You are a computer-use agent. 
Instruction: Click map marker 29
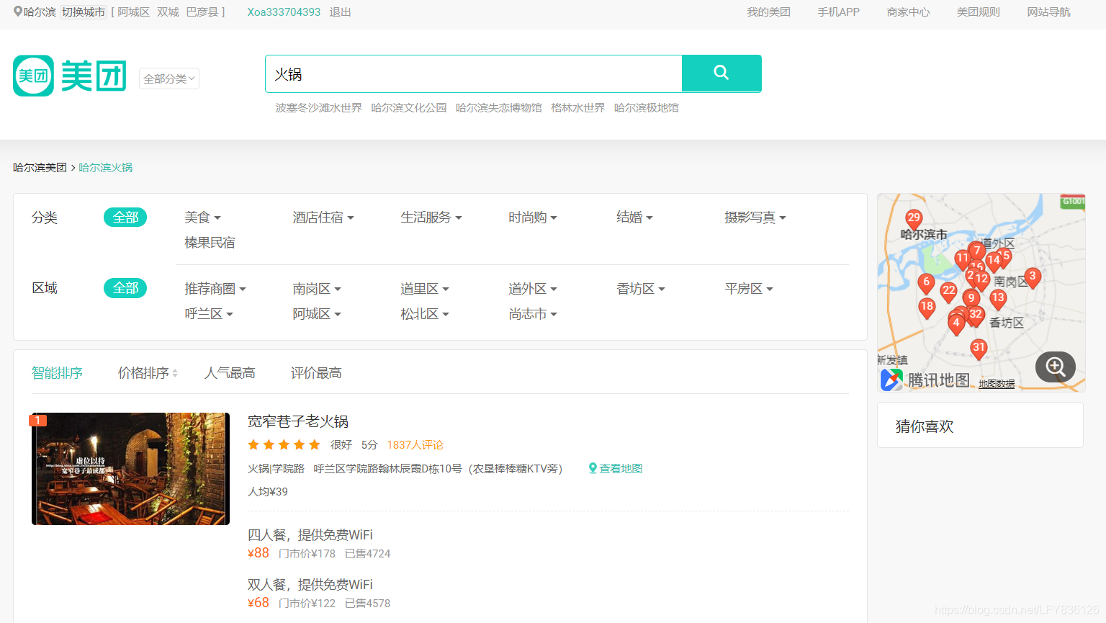pos(914,219)
